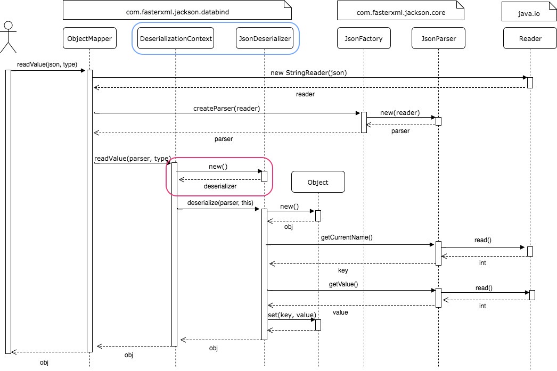This screenshot has width=557, height=371.
Task: Select the JsonDeserializer lifeline box
Action: point(265,38)
